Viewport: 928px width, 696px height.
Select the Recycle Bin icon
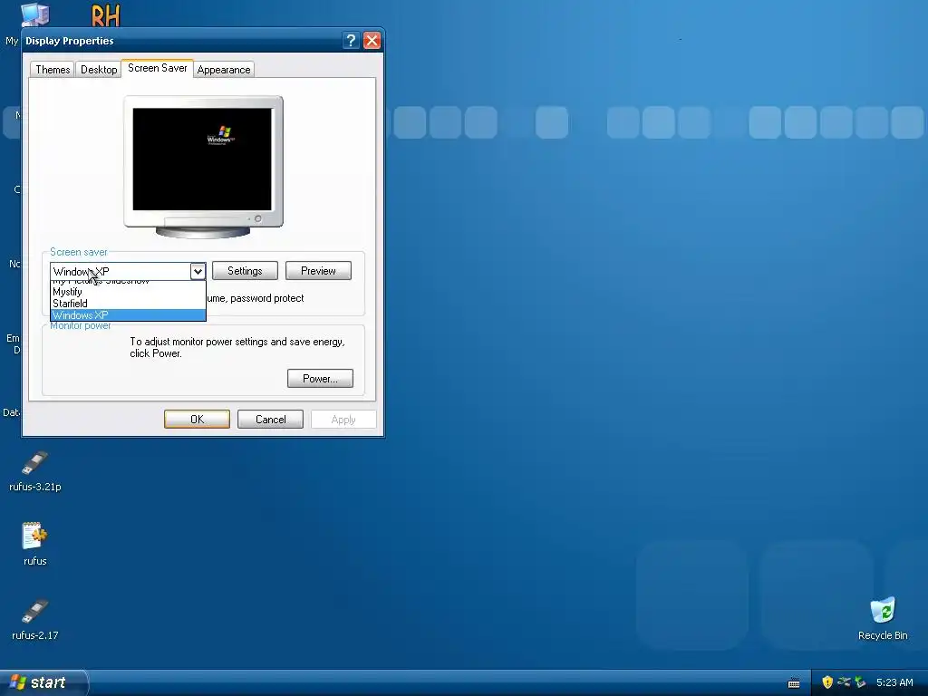[883, 619]
